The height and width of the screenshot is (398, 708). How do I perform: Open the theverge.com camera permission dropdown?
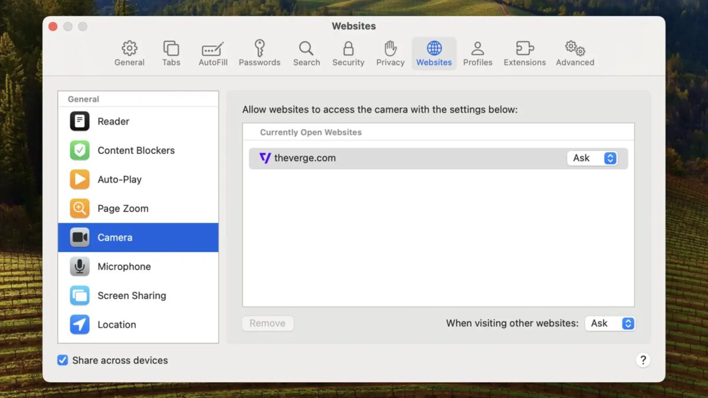pyautogui.click(x=592, y=158)
